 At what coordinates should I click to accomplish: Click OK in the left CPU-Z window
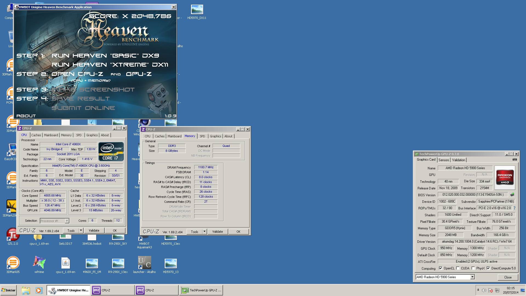(115, 230)
